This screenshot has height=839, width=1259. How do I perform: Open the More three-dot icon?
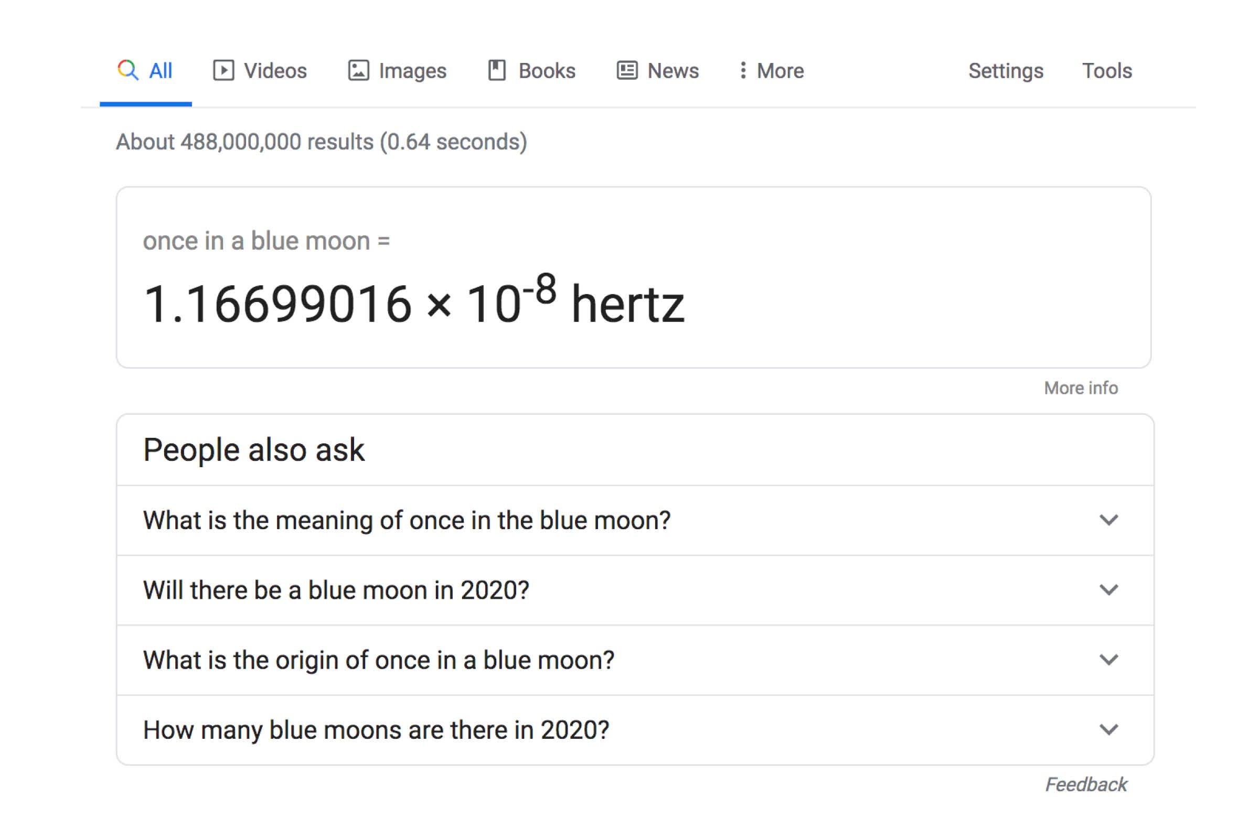[743, 70]
